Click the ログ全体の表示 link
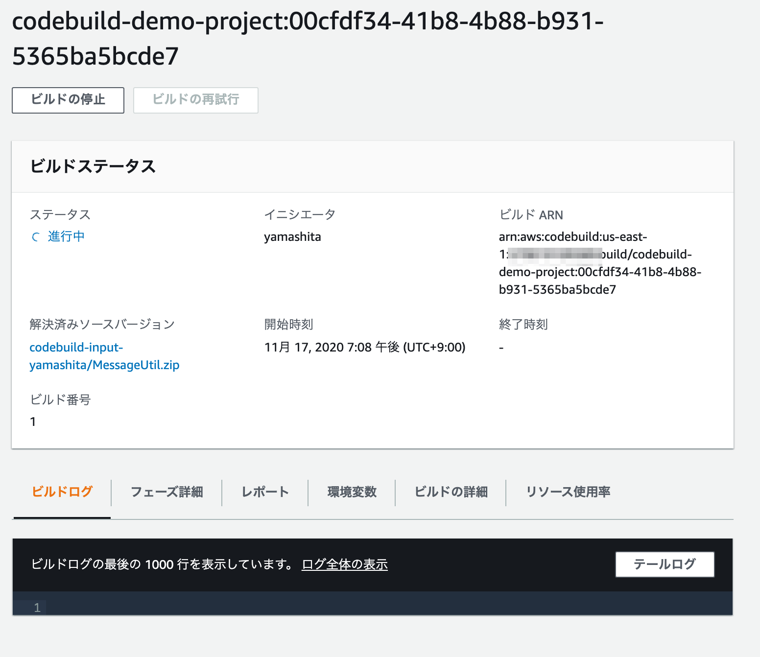The width and height of the screenshot is (760, 657). 345,564
